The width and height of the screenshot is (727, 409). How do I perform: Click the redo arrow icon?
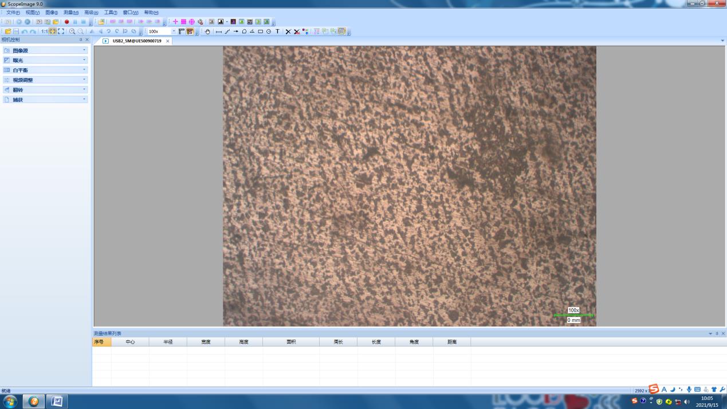click(x=33, y=32)
